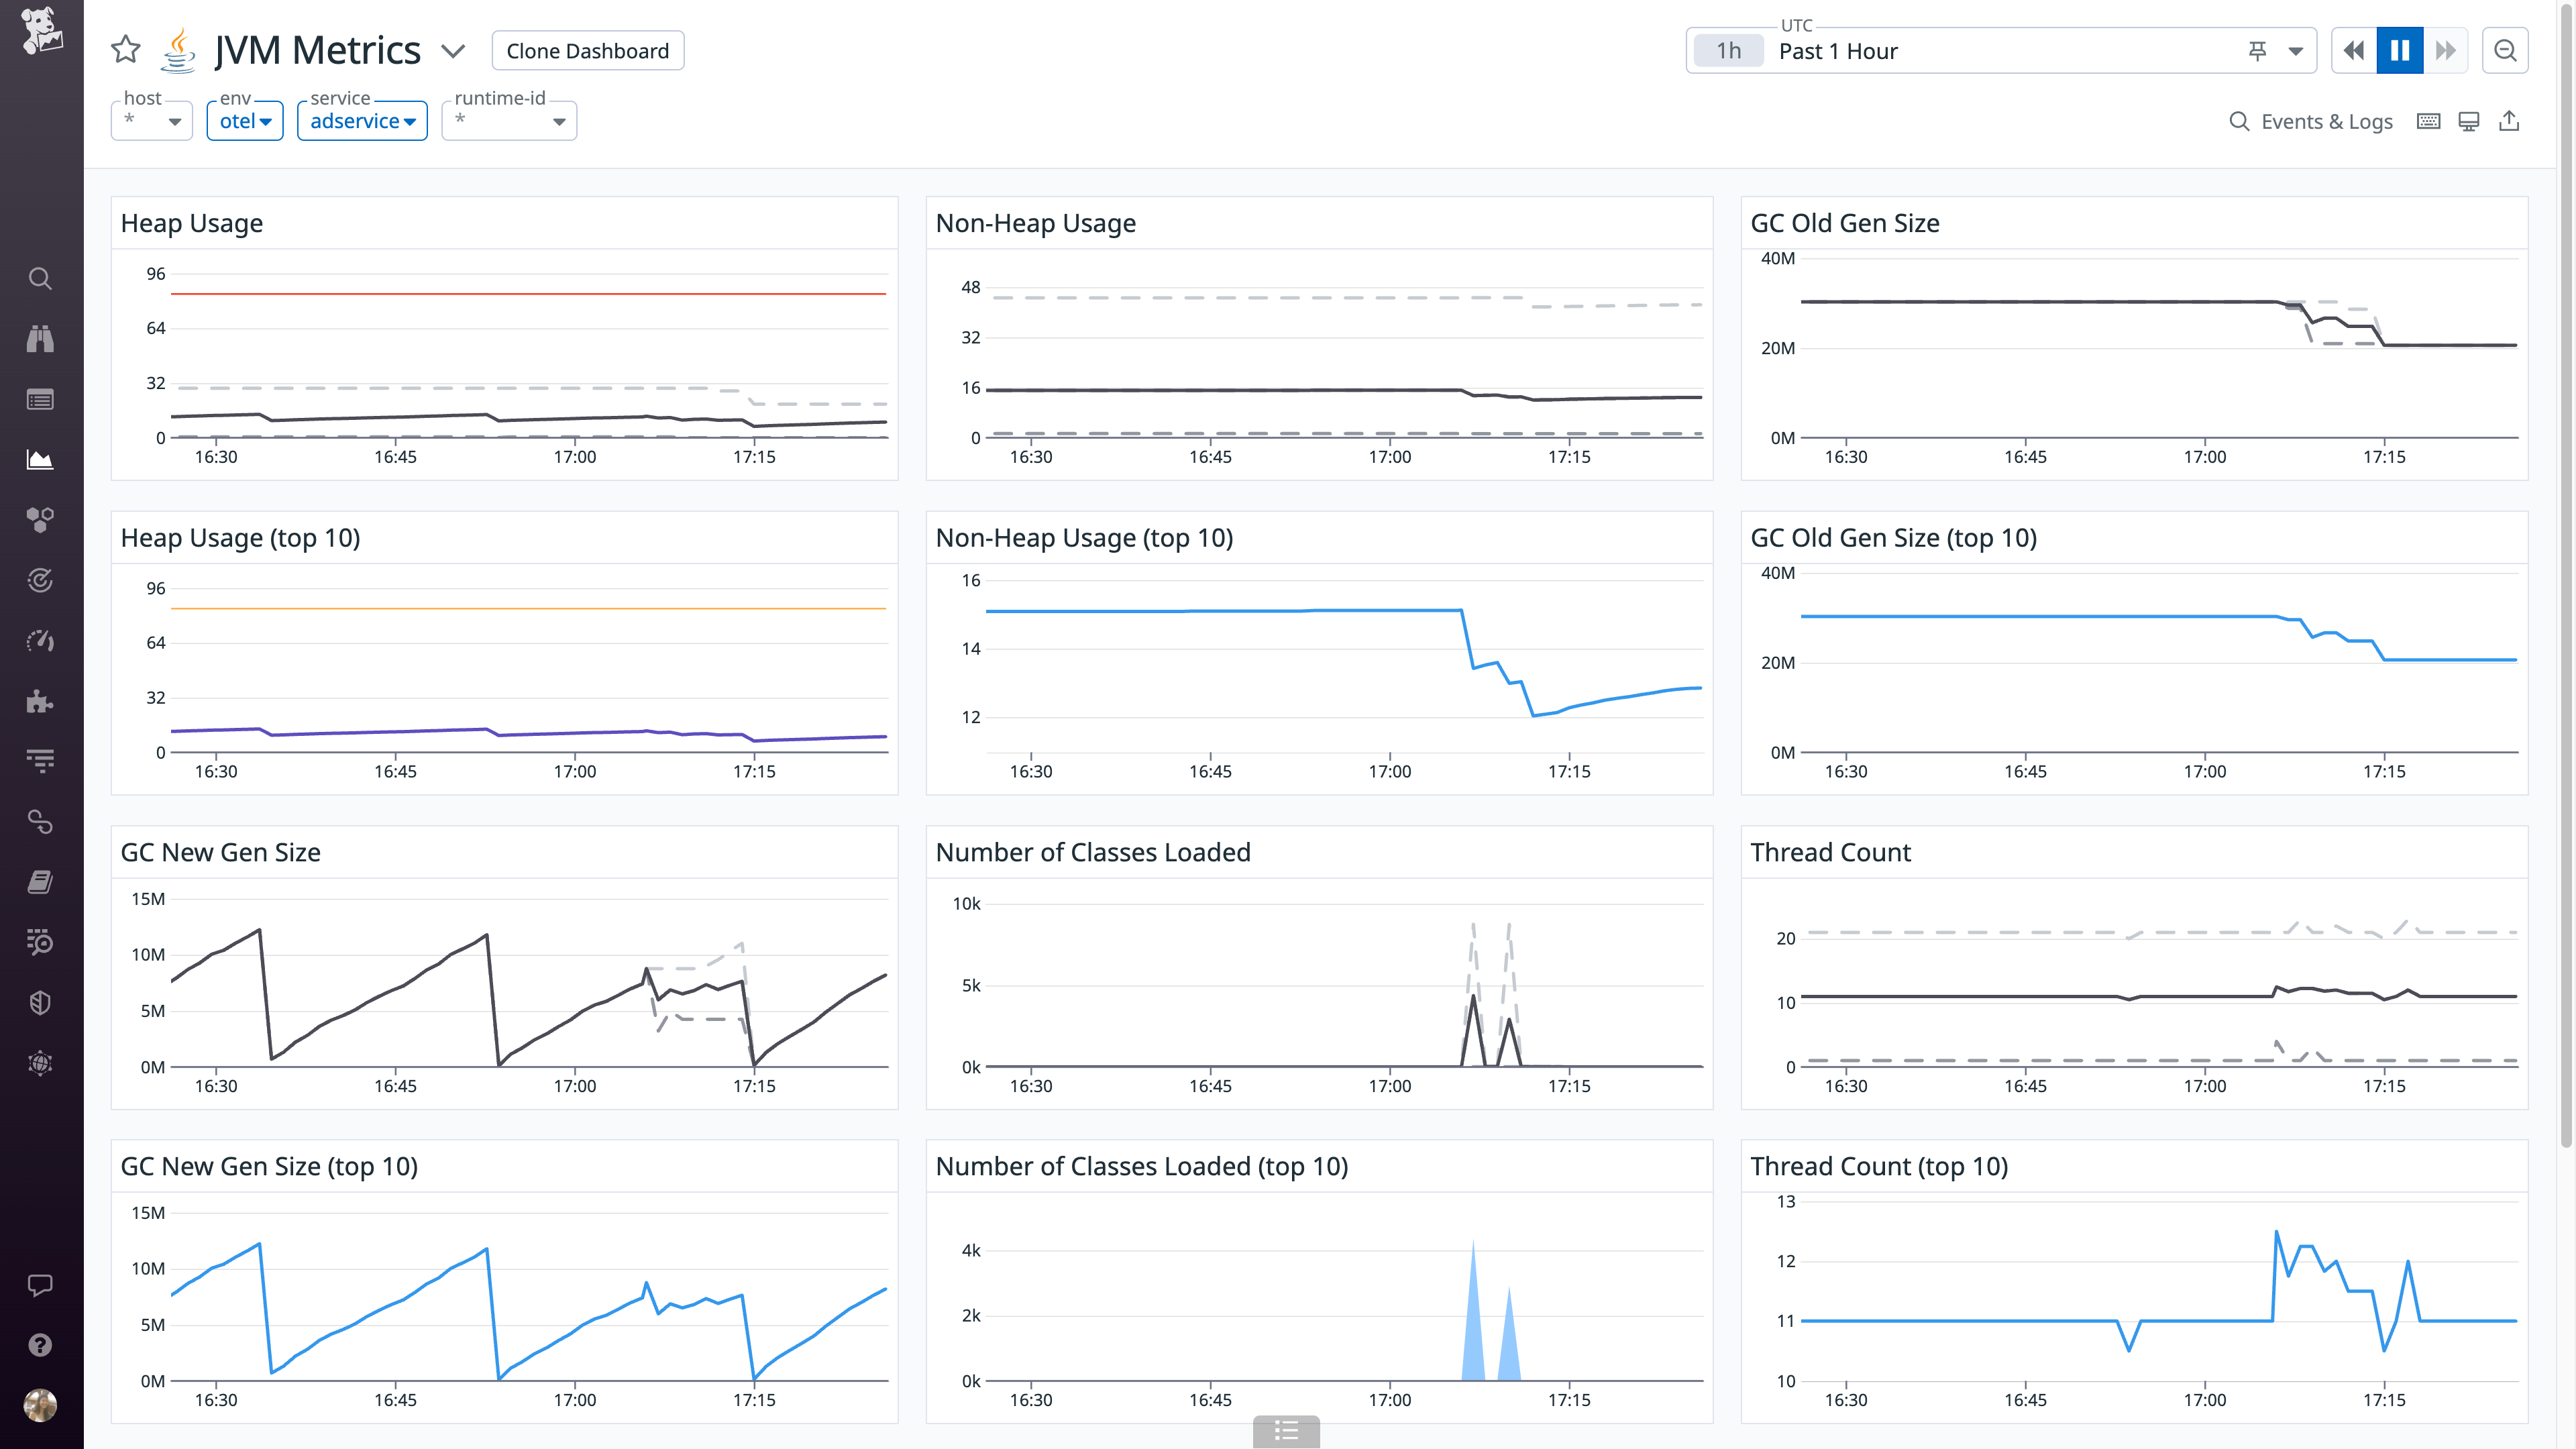Open the env otel dropdown
Image resolution: width=2576 pixels, height=1449 pixels.
[x=244, y=120]
